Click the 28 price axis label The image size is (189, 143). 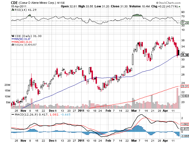coord(183,67)
